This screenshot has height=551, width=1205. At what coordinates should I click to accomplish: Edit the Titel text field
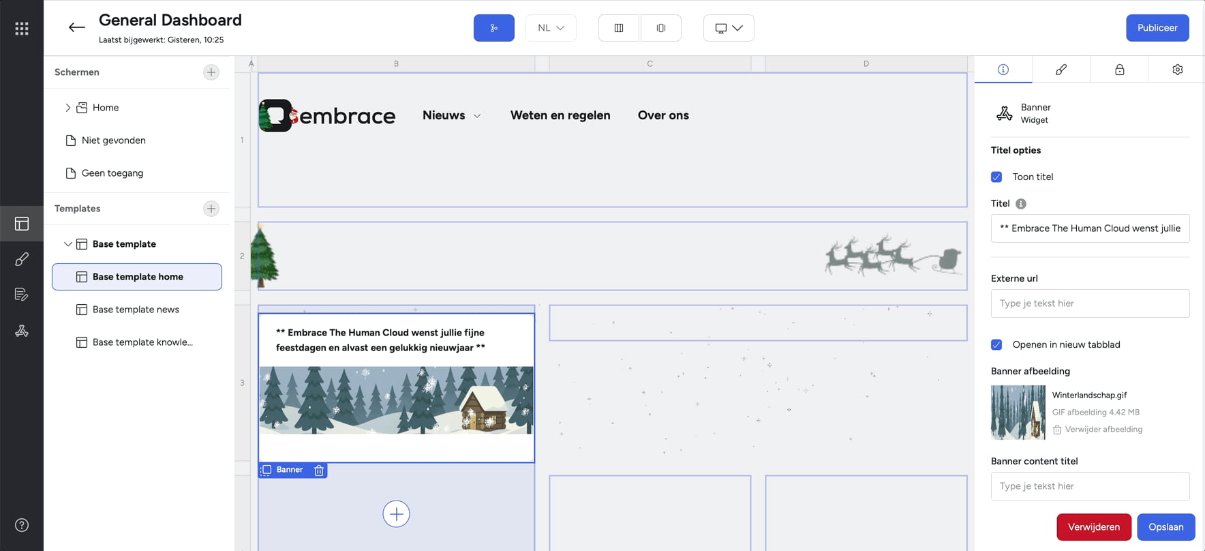1090,228
